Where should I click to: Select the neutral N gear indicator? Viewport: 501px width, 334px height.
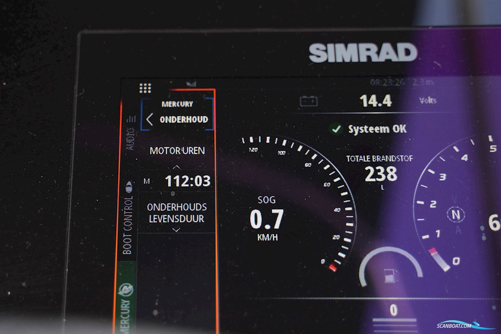point(455,214)
